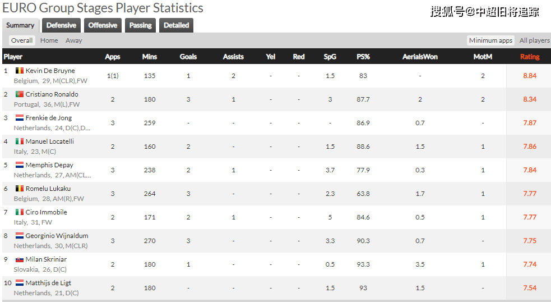Click the Netherlands flag beside Matthijs de Ligt
Viewport: 551px width, 302px height.
point(20,283)
